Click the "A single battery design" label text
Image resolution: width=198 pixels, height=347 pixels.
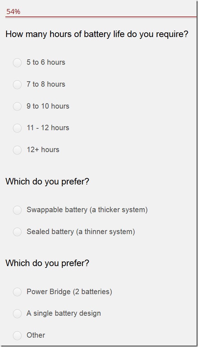click(64, 314)
